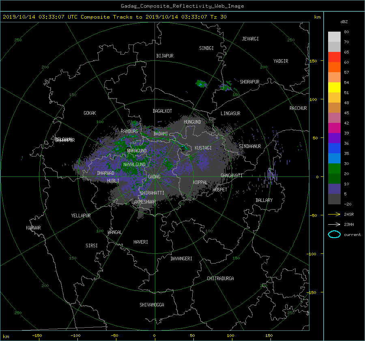Click the red 60-65 dBZ color swatch
The height and width of the screenshot is (341, 365).
pyautogui.click(x=334, y=57)
